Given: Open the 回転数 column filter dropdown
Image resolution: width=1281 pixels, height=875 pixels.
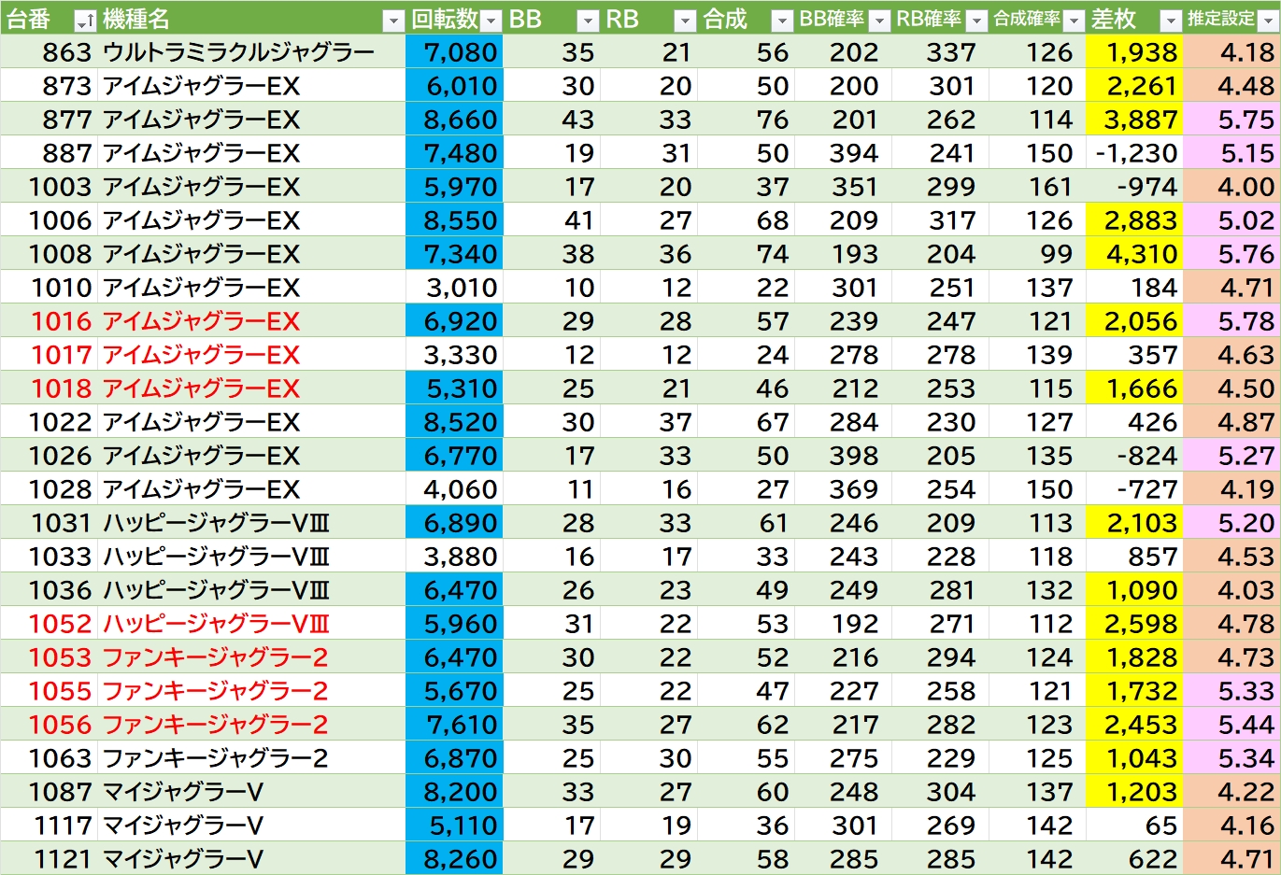Looking at the screenshot, I should pos(491,21).
